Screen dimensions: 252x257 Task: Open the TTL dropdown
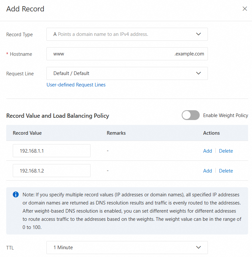click(127, 248)
